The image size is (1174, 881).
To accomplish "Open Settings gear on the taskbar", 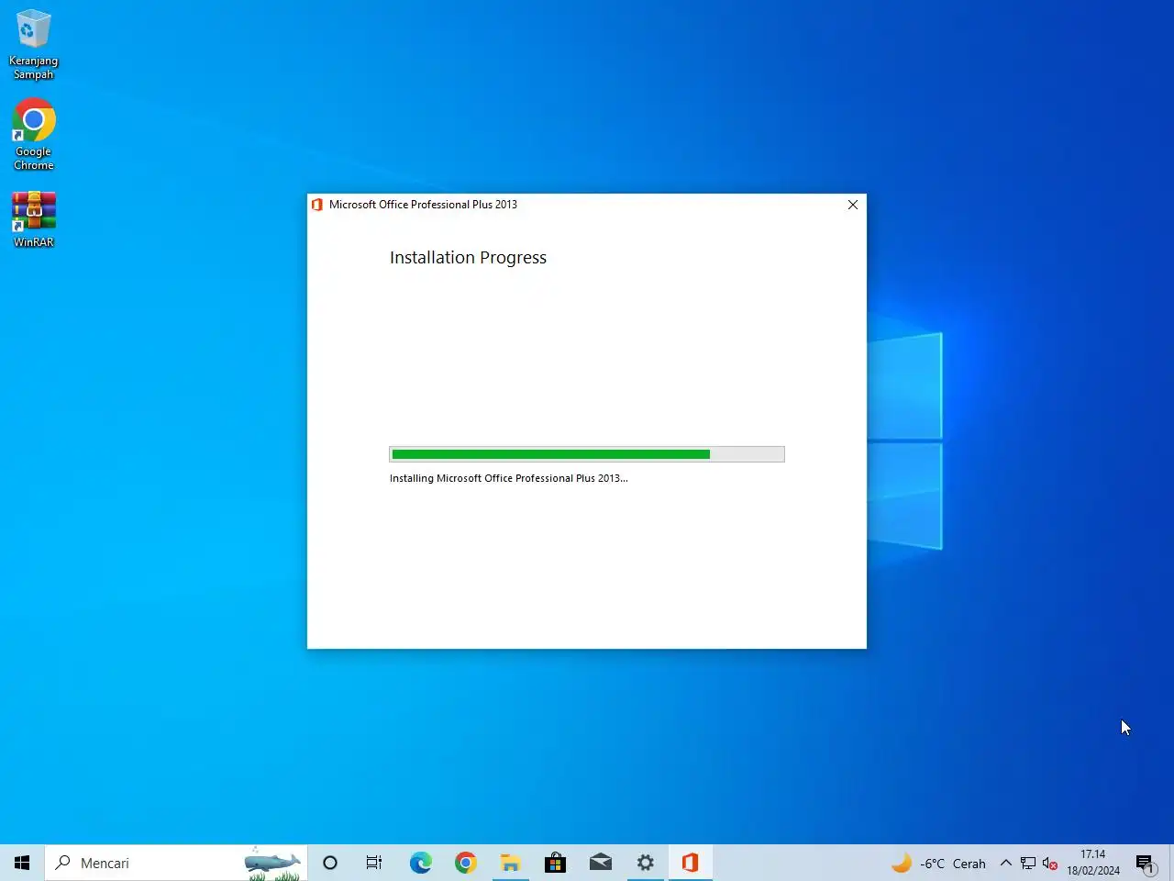I will 646,863.
